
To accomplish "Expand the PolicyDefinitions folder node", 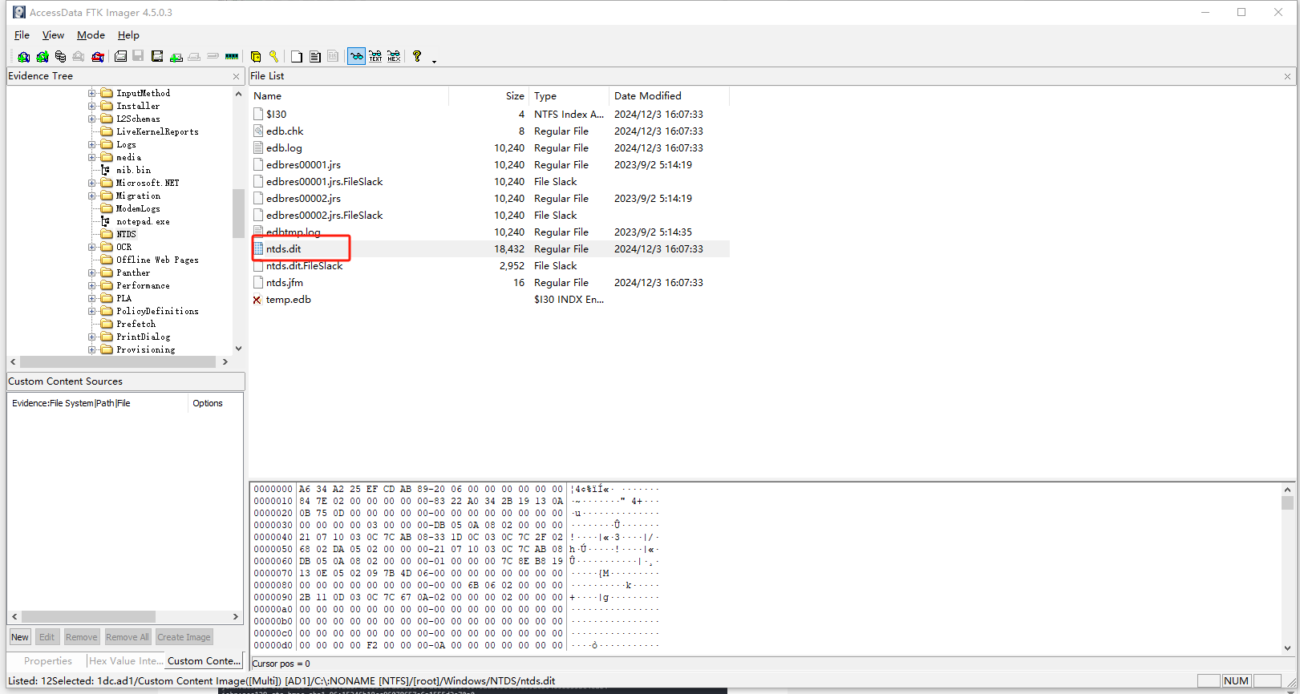I will pyautogui.click(x=91, y=311).
